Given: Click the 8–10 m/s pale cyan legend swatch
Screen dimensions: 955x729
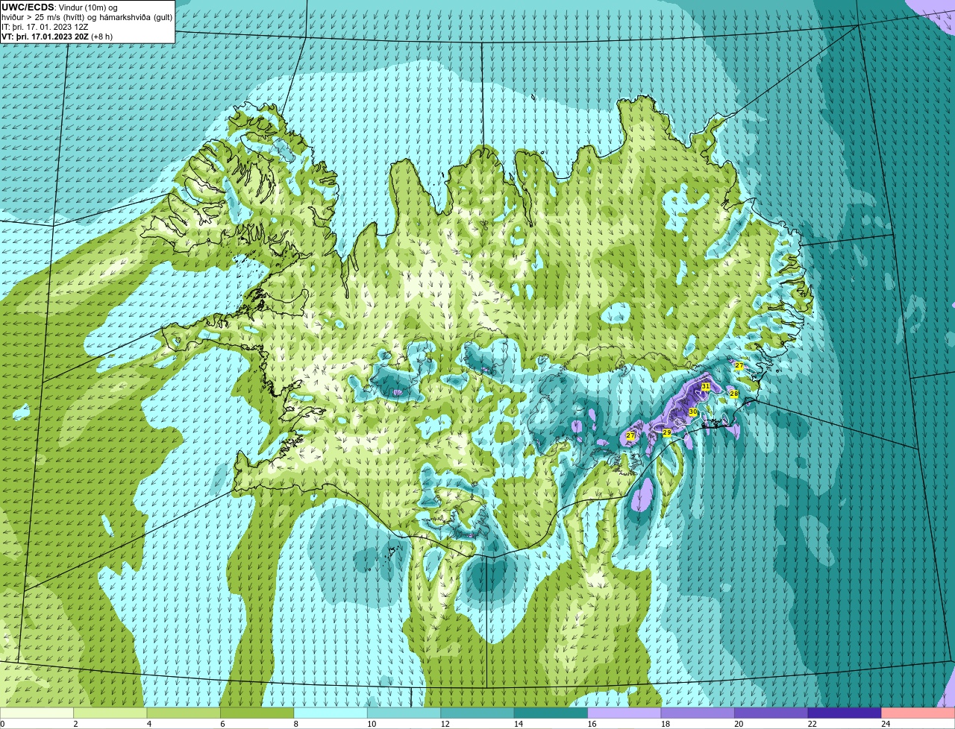Looking at the screenshot, I should [x=331, y=713].
